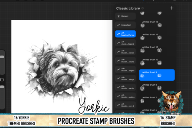This screenshot has height=128, width=192.
Task: Click the brush stroke icon beside Imported
Action: pyautogui.click(x=119, y=25)
